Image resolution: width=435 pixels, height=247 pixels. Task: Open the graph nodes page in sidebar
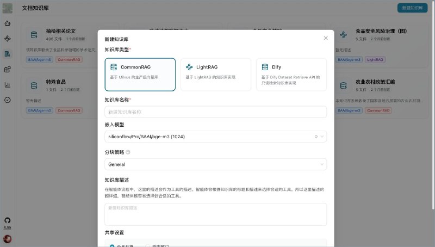pos(8,39)
